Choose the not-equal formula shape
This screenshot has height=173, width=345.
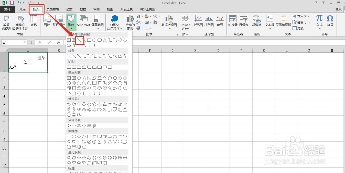[94, 126]
